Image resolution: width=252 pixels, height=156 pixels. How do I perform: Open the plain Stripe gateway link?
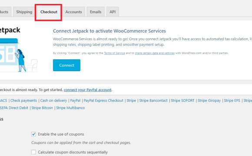click(x=131, y=101)
